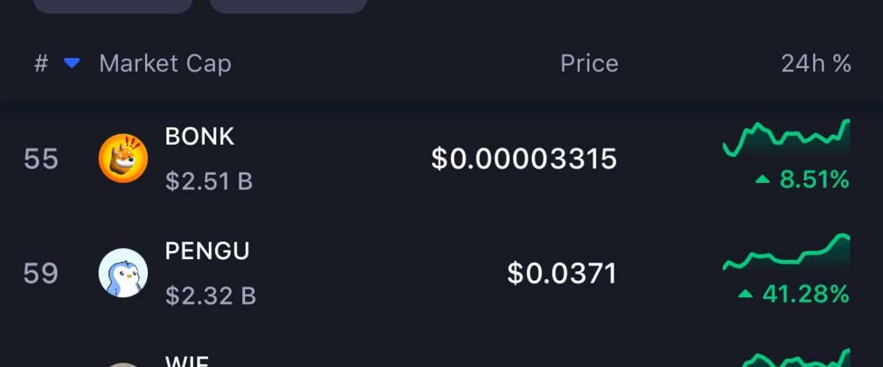Click the green up arrow beside 8.51%
This screenshot has height=367, width=883.
763,180
